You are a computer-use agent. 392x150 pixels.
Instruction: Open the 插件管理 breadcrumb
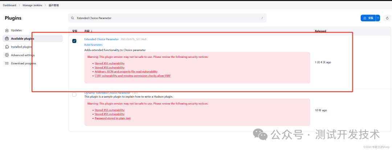54,5
